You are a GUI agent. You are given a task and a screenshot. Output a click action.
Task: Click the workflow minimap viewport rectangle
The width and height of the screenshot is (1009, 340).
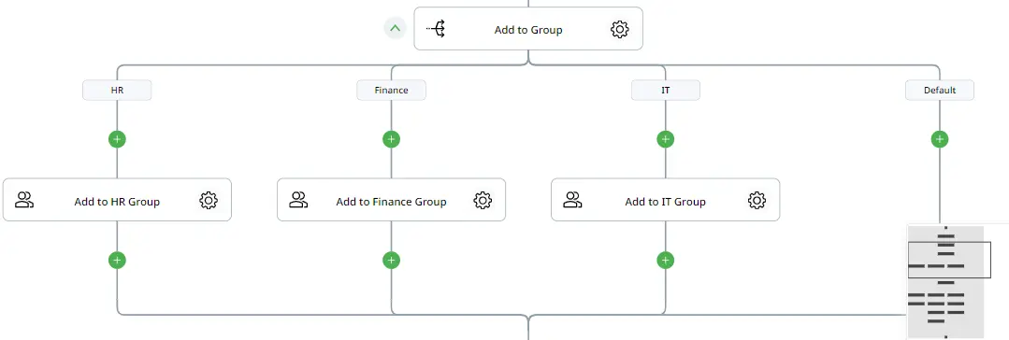(x=949, y=260)
